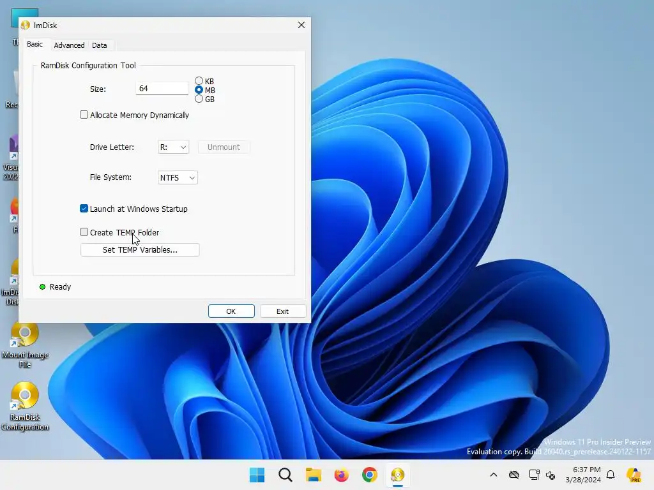Viewport: 654px width, 490px height.
Task: Switch to the Advanced tab
Action: (69, 45)
